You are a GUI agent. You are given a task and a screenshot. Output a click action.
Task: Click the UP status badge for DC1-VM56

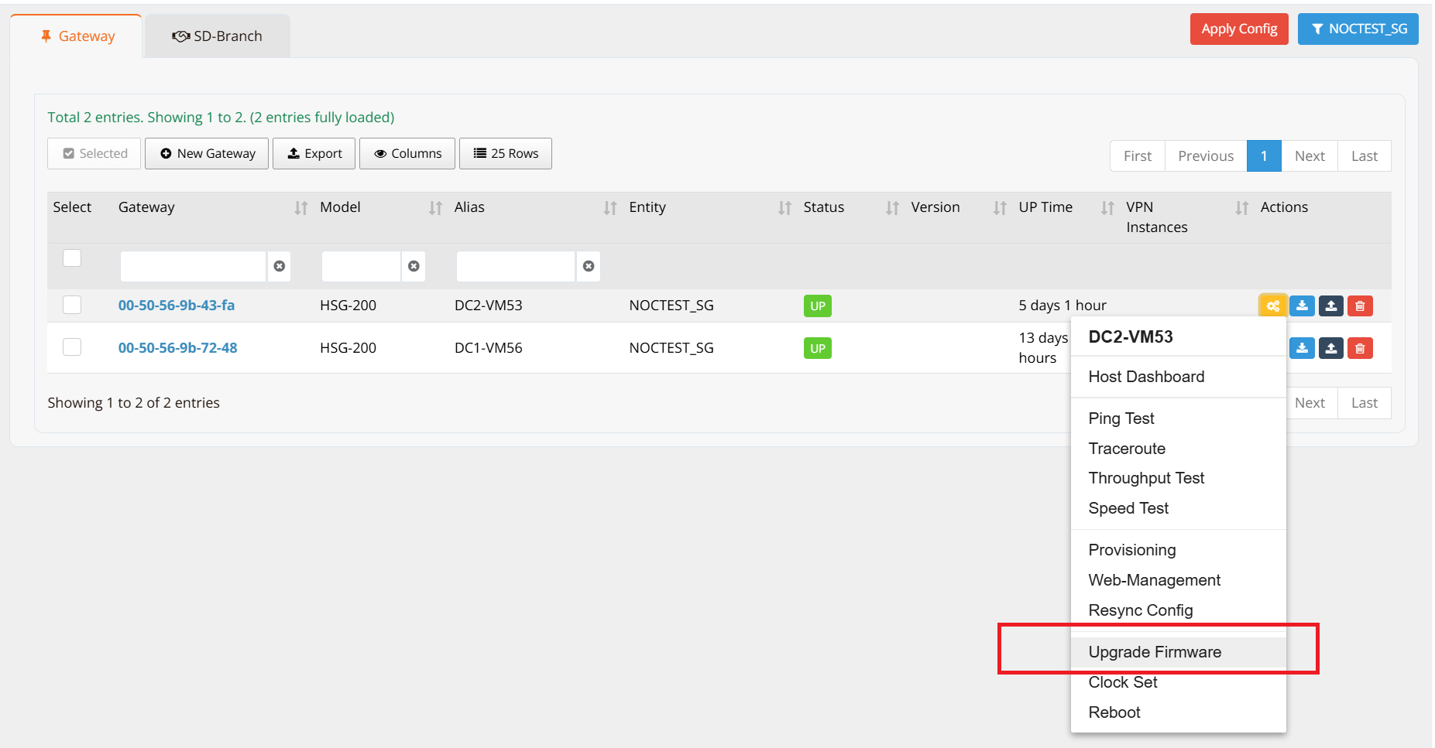[817, 349]
